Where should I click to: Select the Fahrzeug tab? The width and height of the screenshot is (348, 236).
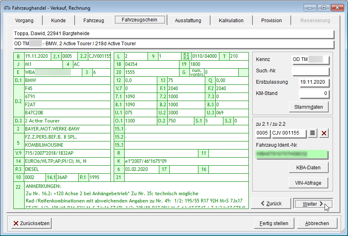[94, 21]
